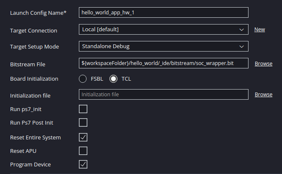Enable the Run ps7_init checkbox
Screen dimensions: 282x174
point(83,109)
